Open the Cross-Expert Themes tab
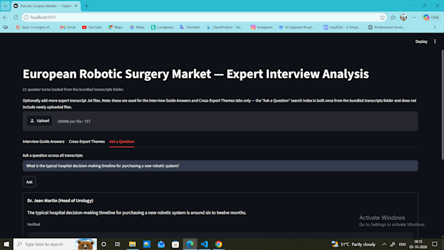The width and height of the screenshot is (444, 250). pos(87,142)
